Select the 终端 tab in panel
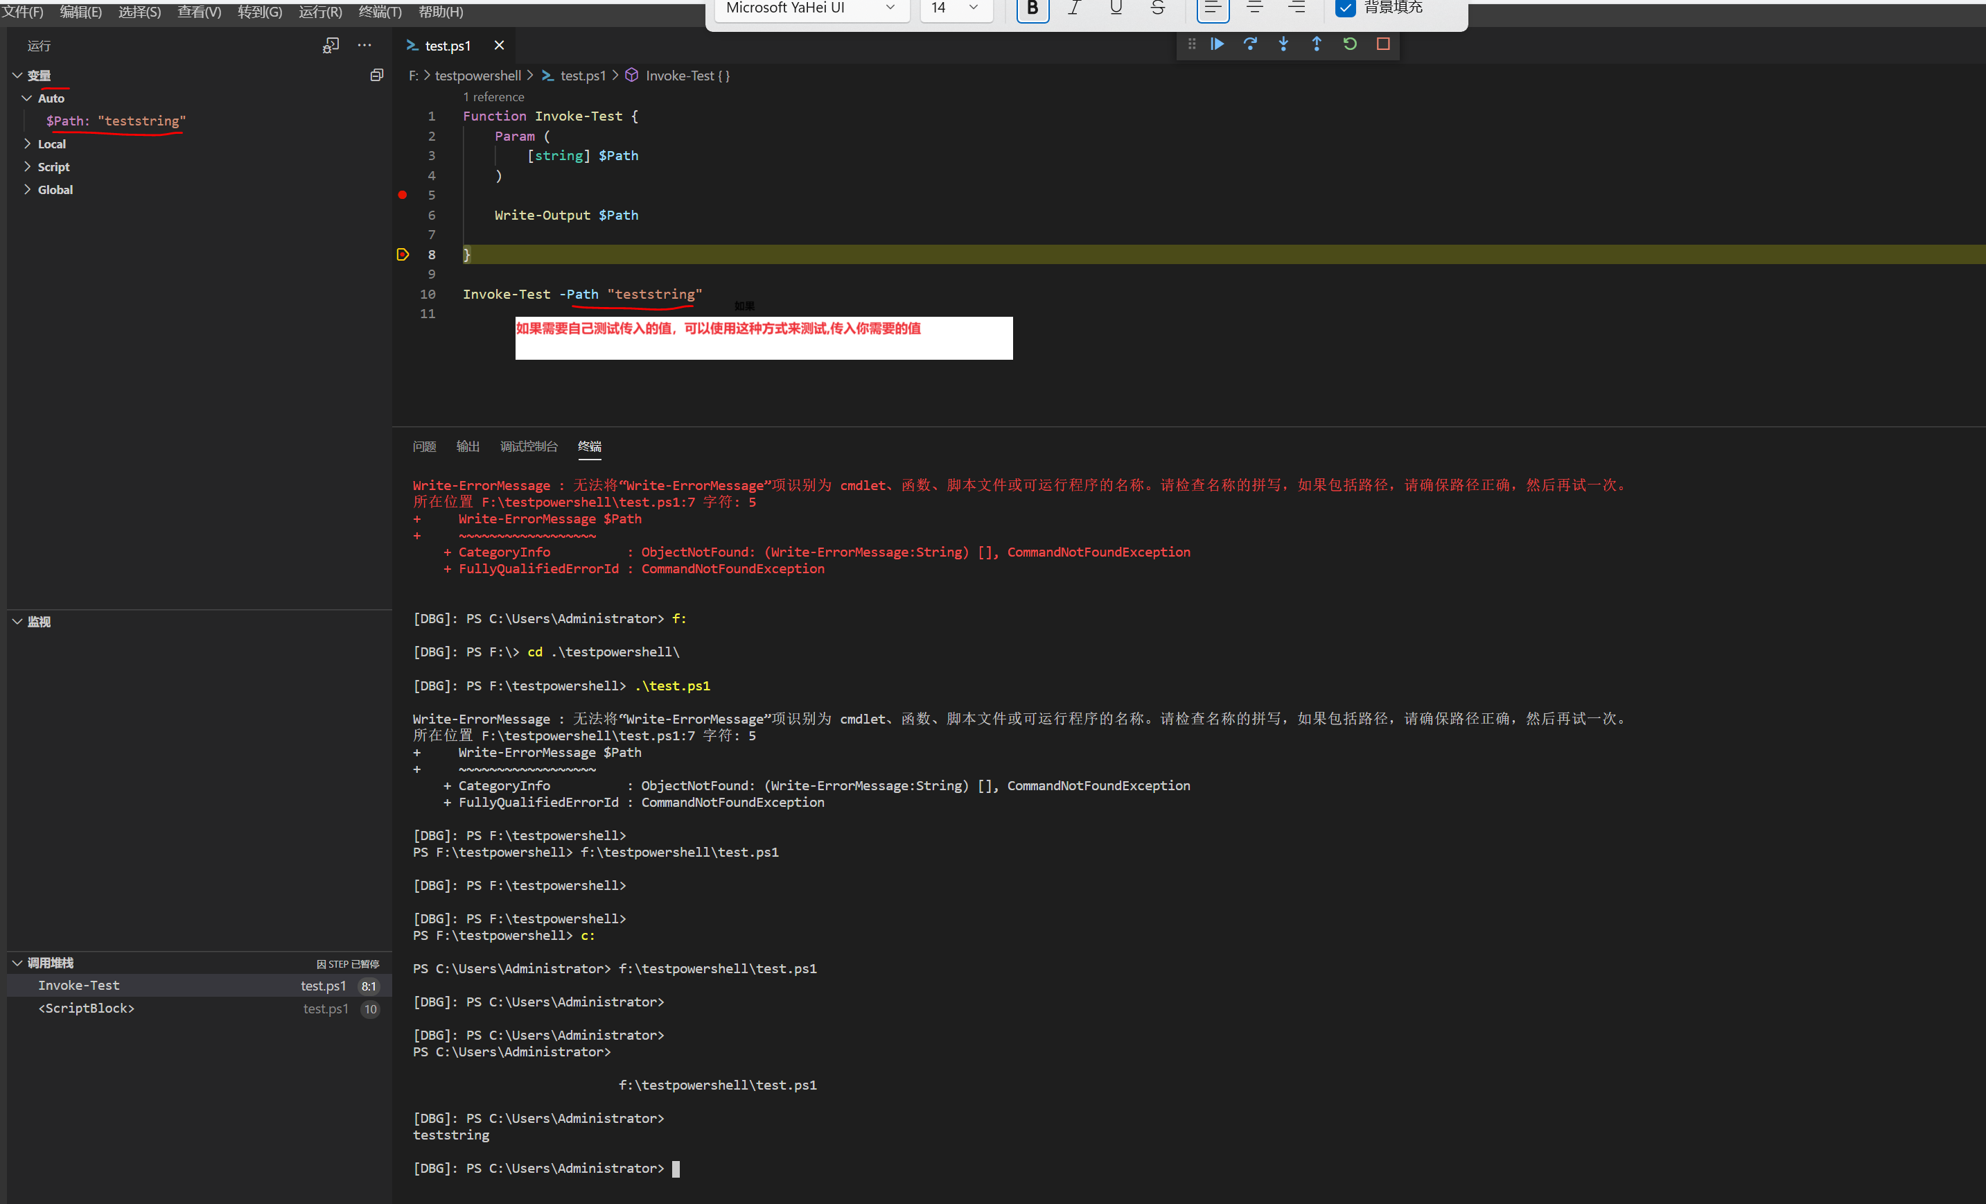The height and width of the screenshot is (1204, 1986). pos(592,446)
